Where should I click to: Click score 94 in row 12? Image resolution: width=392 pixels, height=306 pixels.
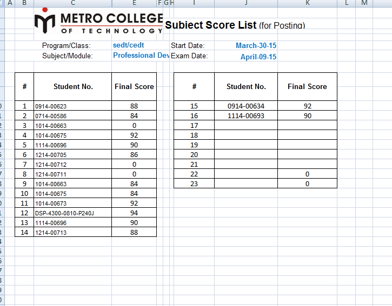coord(134,213)
